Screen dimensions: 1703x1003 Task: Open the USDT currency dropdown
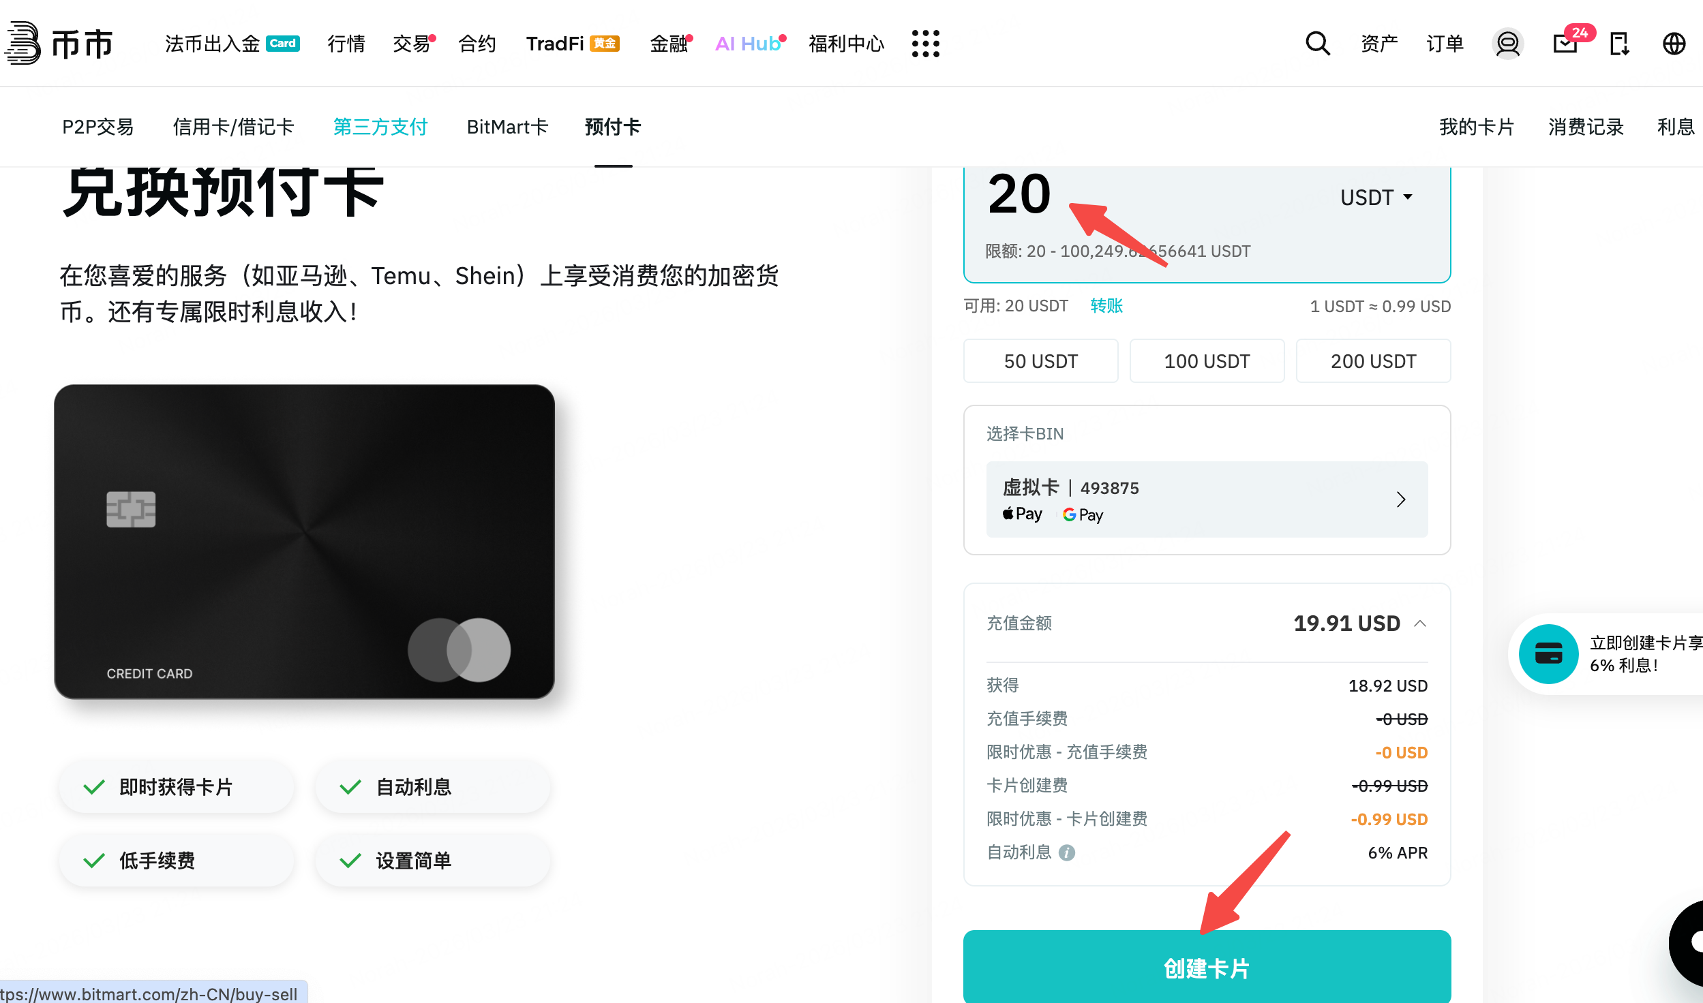(1376, 198)
